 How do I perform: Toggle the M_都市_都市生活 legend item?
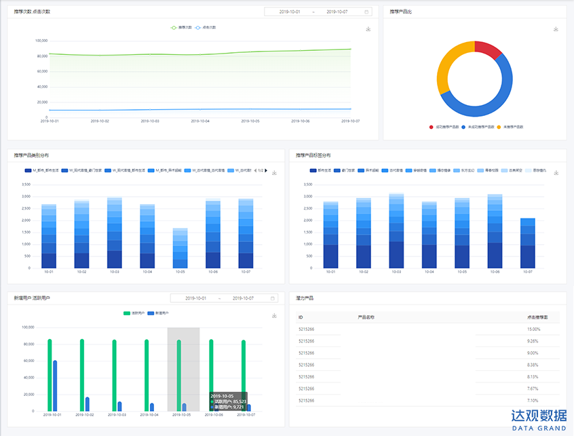(42, 171)
